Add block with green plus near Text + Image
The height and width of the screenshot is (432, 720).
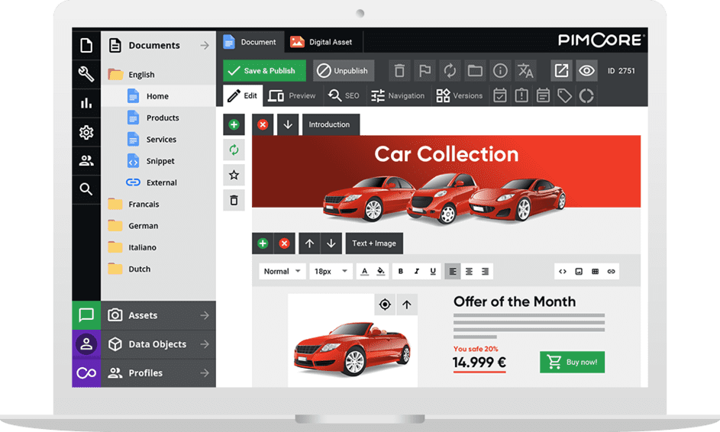263,243
